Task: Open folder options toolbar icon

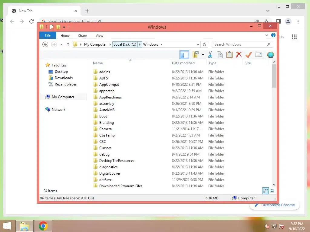Action: 196,55
